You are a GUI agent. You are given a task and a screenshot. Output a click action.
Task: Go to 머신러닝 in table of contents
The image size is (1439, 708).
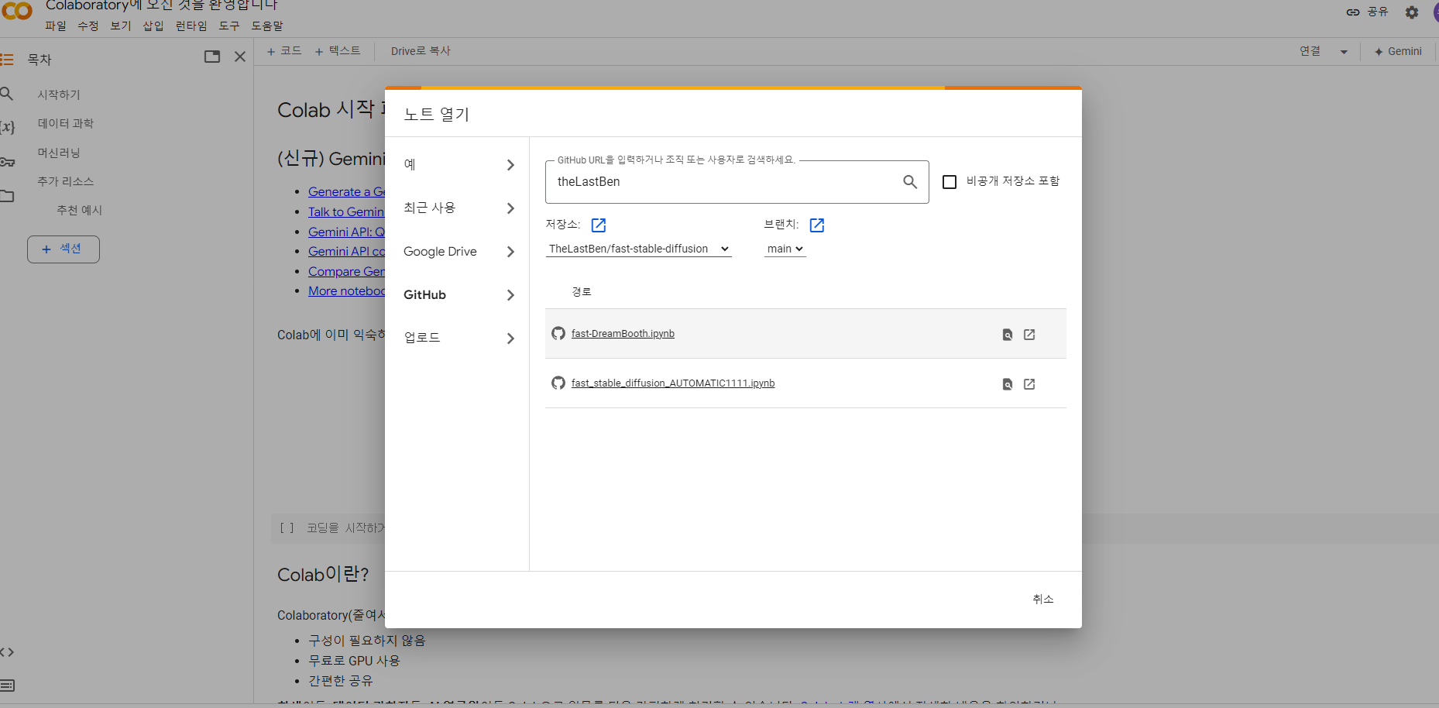[59, 153]
